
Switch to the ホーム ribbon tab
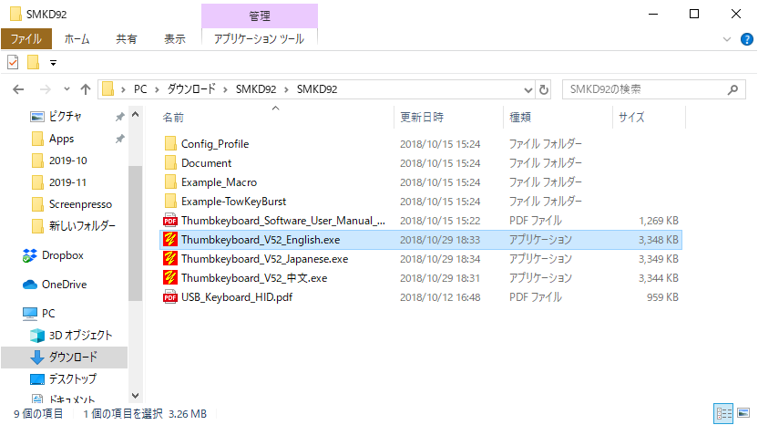[77, 38]
